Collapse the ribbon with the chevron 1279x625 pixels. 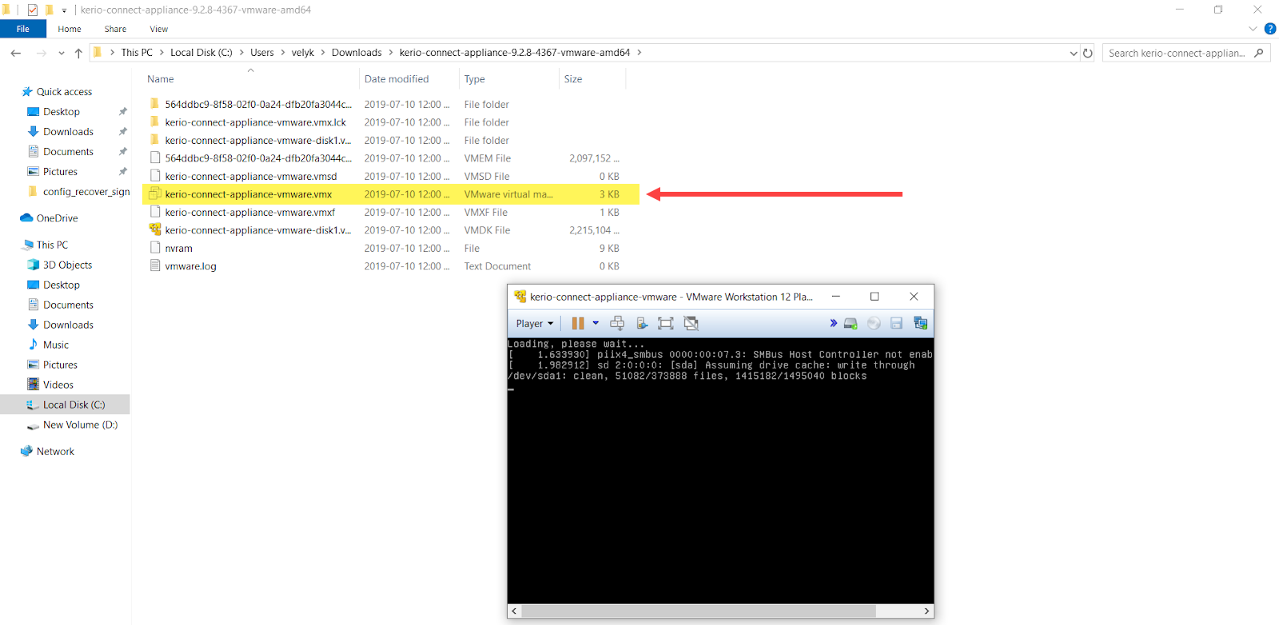1253,29
